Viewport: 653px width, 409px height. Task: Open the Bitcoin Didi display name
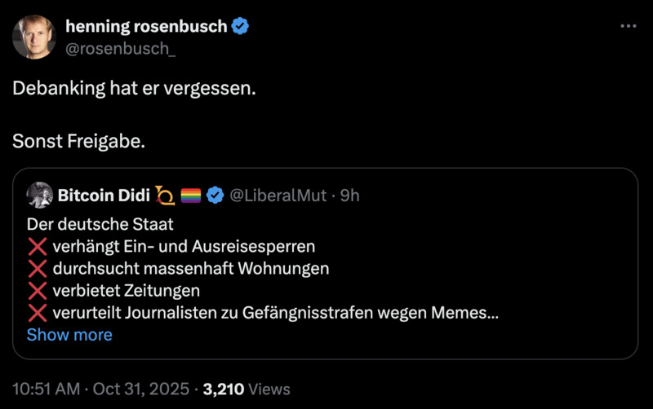(104, 196)
